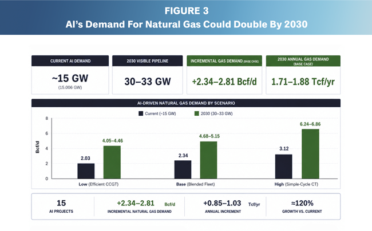
Task: Click the '2030 VISIBLE PIPELINE' card header
Action: pos(147,61)
